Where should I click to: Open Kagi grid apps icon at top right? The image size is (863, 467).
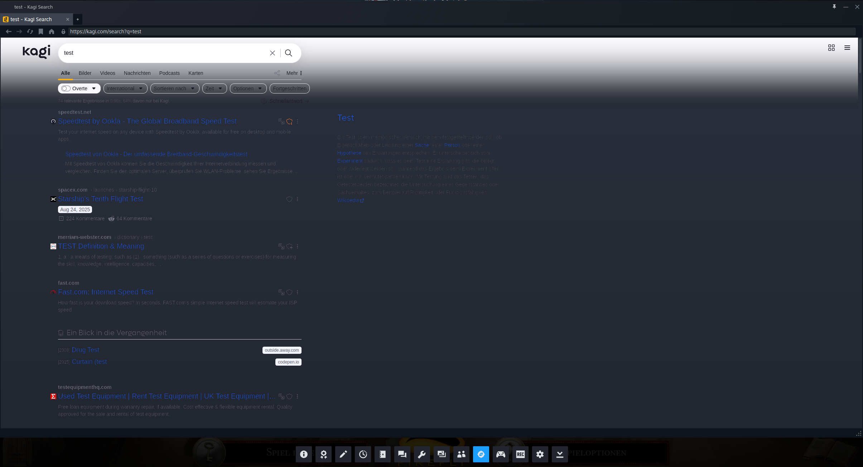(831, 48)
